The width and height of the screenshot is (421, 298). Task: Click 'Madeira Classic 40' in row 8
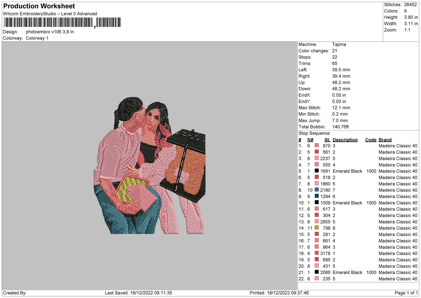click(x=398, y=190)
